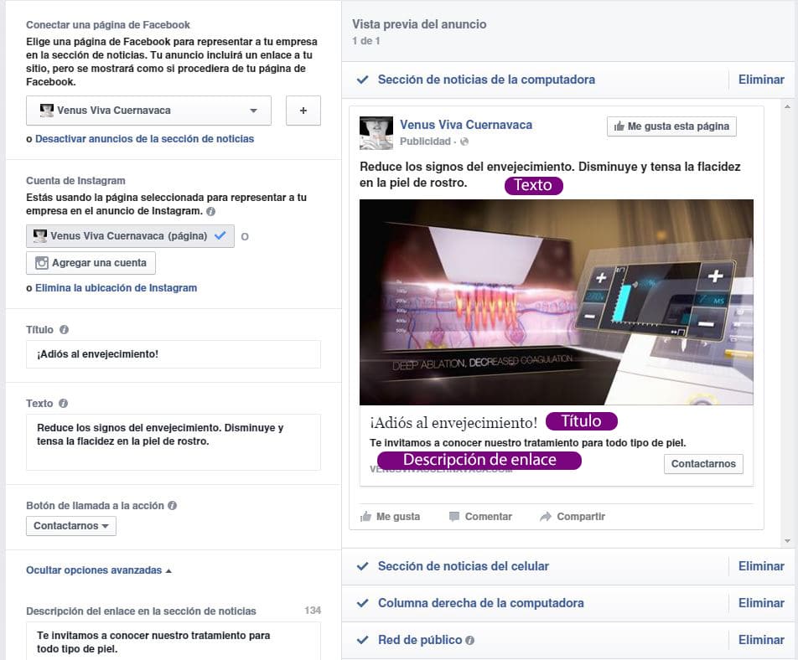Toggle Sección de noticias de la computadora checkmark
Viewport: 798px width, 660px height.
(x=362, y=80)
